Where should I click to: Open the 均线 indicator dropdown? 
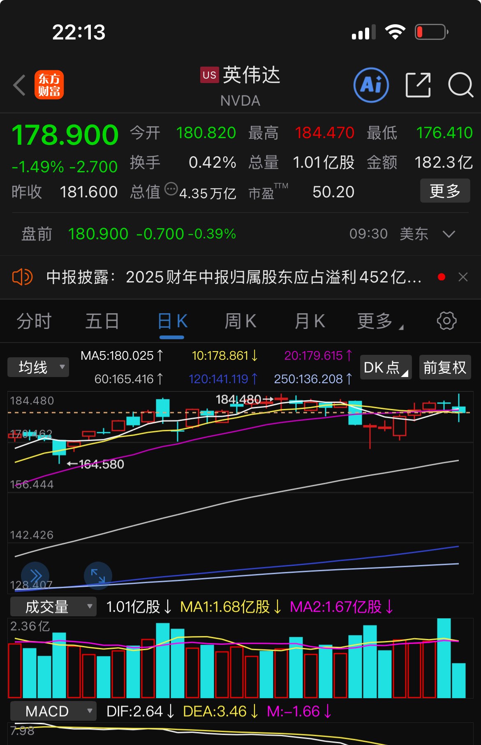pos(38,367)
